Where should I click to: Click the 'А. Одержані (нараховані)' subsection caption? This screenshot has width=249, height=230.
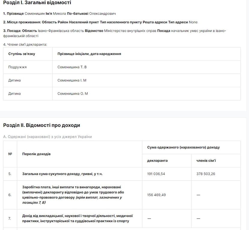tap(47, 137)
